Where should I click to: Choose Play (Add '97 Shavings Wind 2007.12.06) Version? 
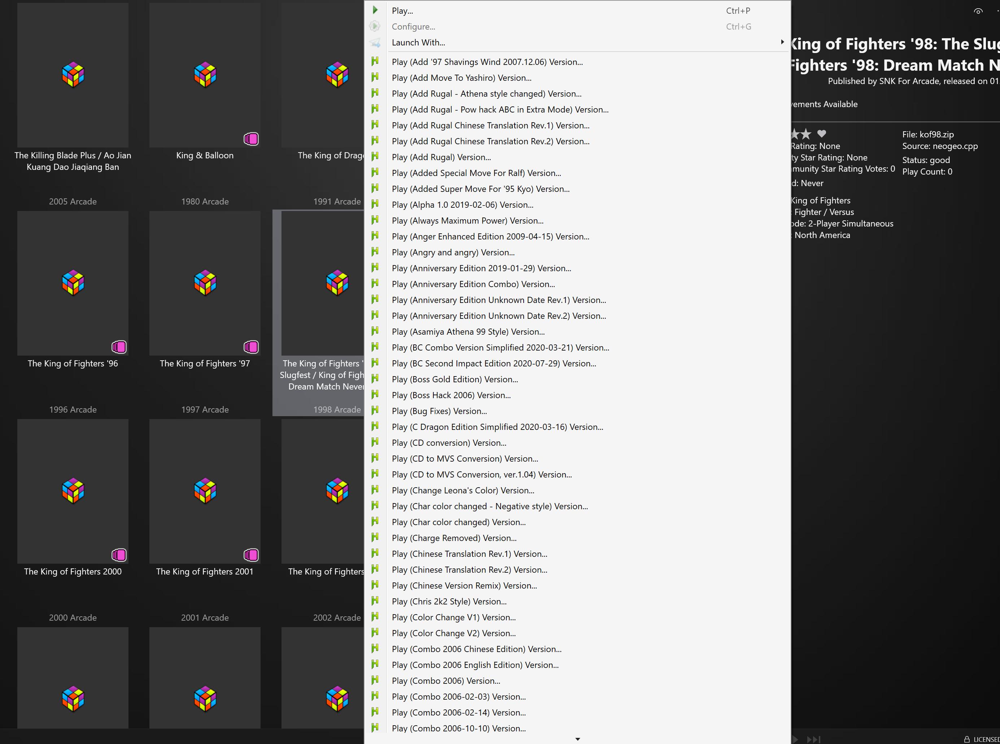[x=577, y=62]
